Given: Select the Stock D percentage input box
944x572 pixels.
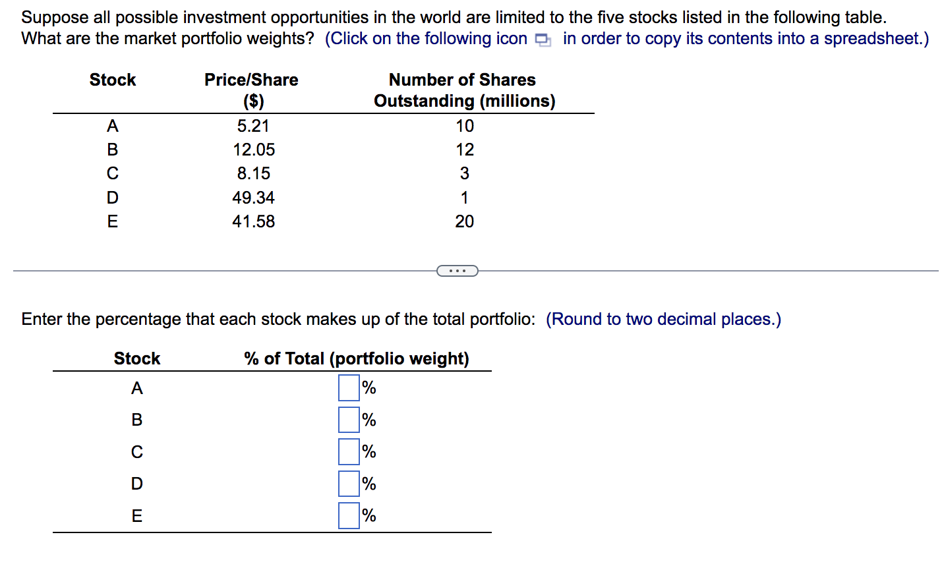Looking at the screenshot, I should 349,484.
